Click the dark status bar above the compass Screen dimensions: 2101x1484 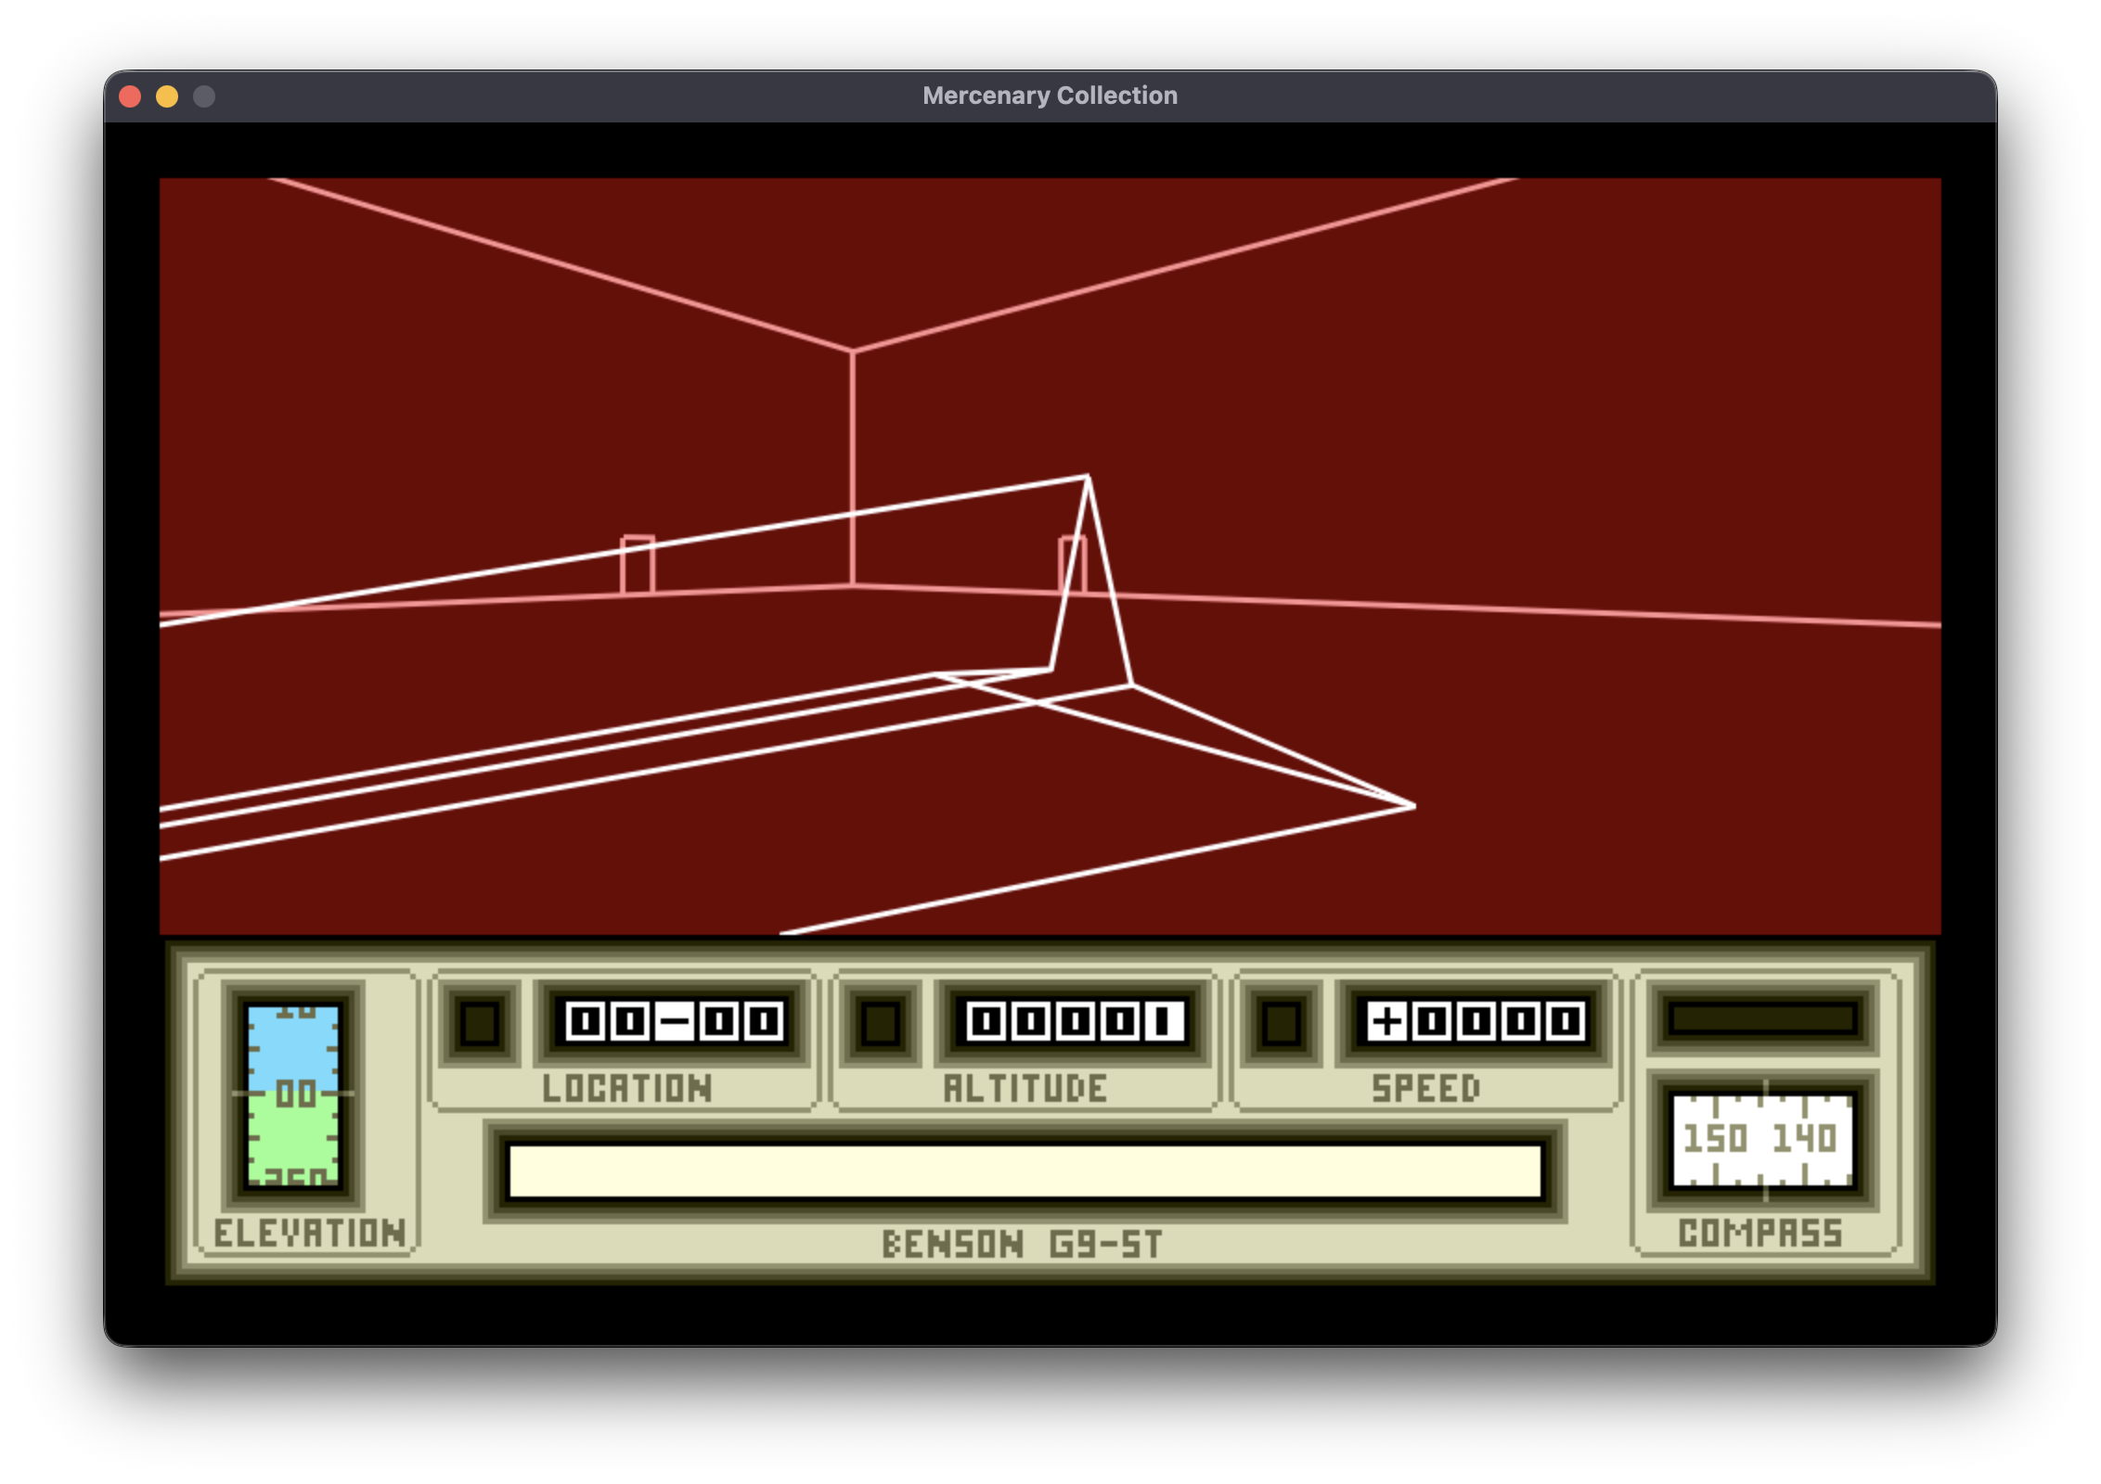point(1761,1018)
